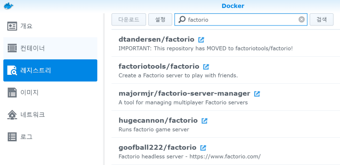
Task: Focus the factorio search input field
Action: 241,19
